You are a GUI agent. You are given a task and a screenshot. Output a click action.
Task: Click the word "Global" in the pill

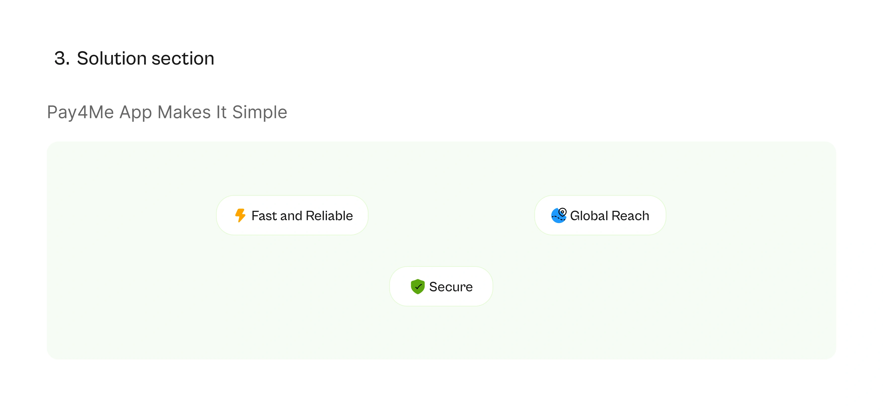pyautogui.click(x=589, y=216)
